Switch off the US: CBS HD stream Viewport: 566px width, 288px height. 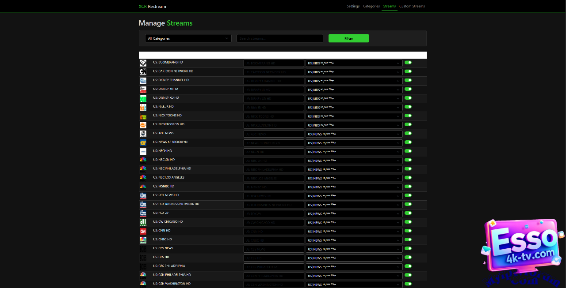(408, 257)
